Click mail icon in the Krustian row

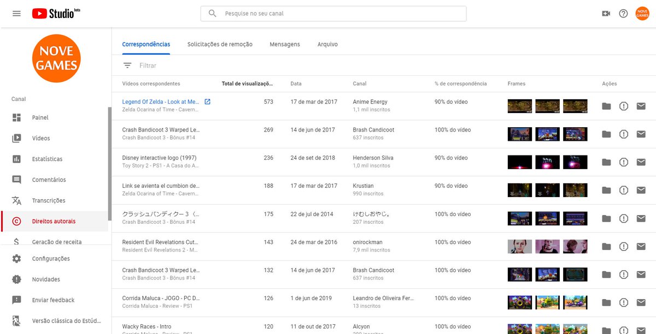[x=641, y=190]
